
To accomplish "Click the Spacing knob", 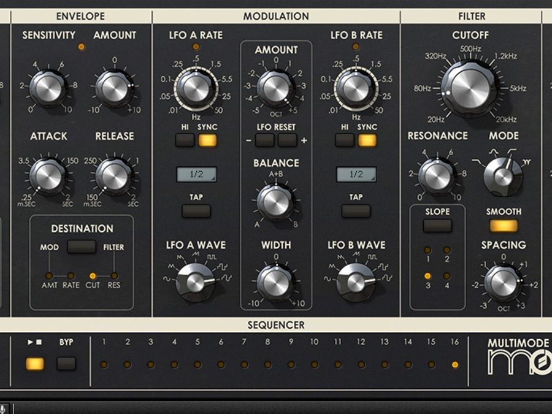I will click(x=504, y=283).
